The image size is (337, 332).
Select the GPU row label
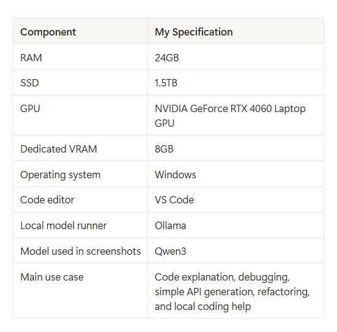[x=30, y=108]
